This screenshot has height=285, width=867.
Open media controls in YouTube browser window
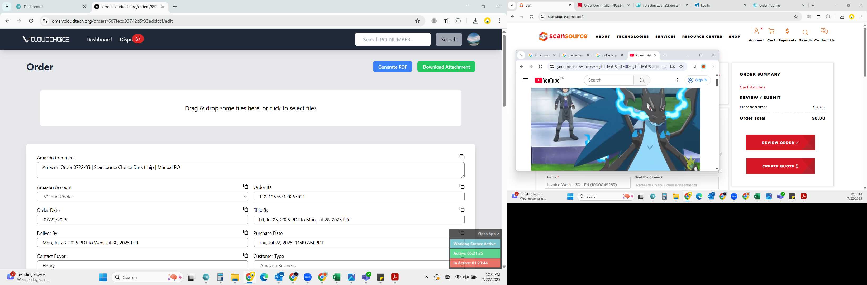694,66
